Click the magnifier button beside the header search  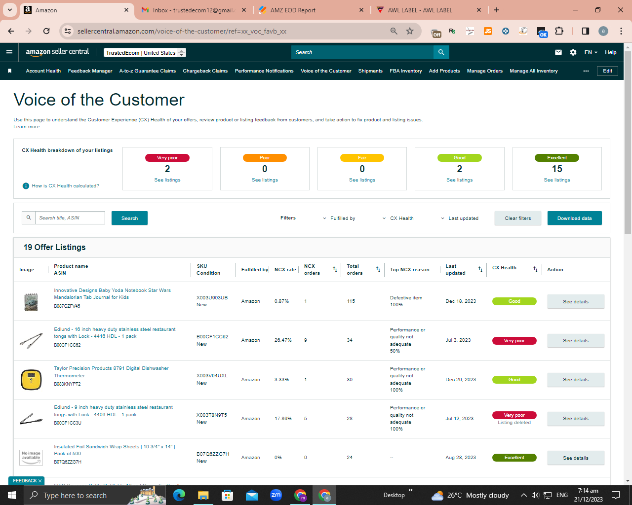click(441, 52)
